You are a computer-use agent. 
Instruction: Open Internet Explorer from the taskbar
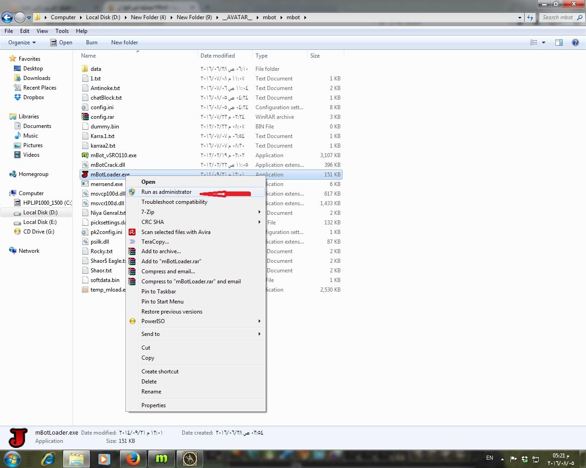pos(48,458)
